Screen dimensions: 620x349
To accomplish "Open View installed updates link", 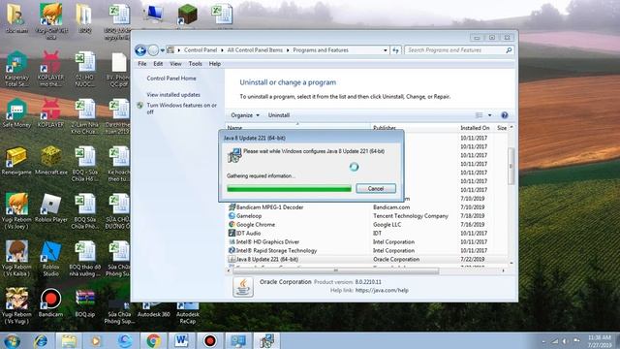I will 173,95.
